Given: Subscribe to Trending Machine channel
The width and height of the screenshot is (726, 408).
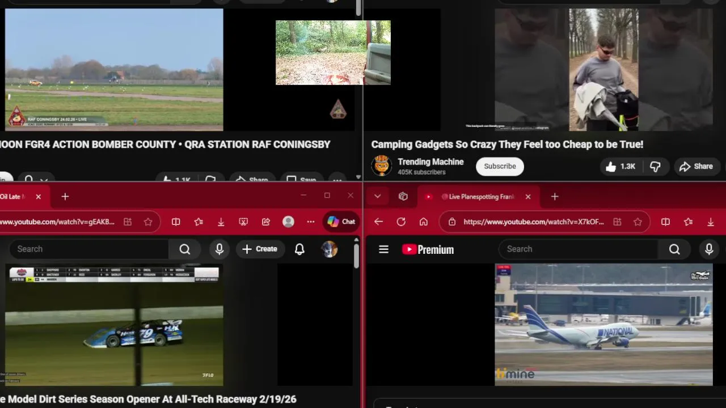Looking at the screenshot, I should 500,166.
